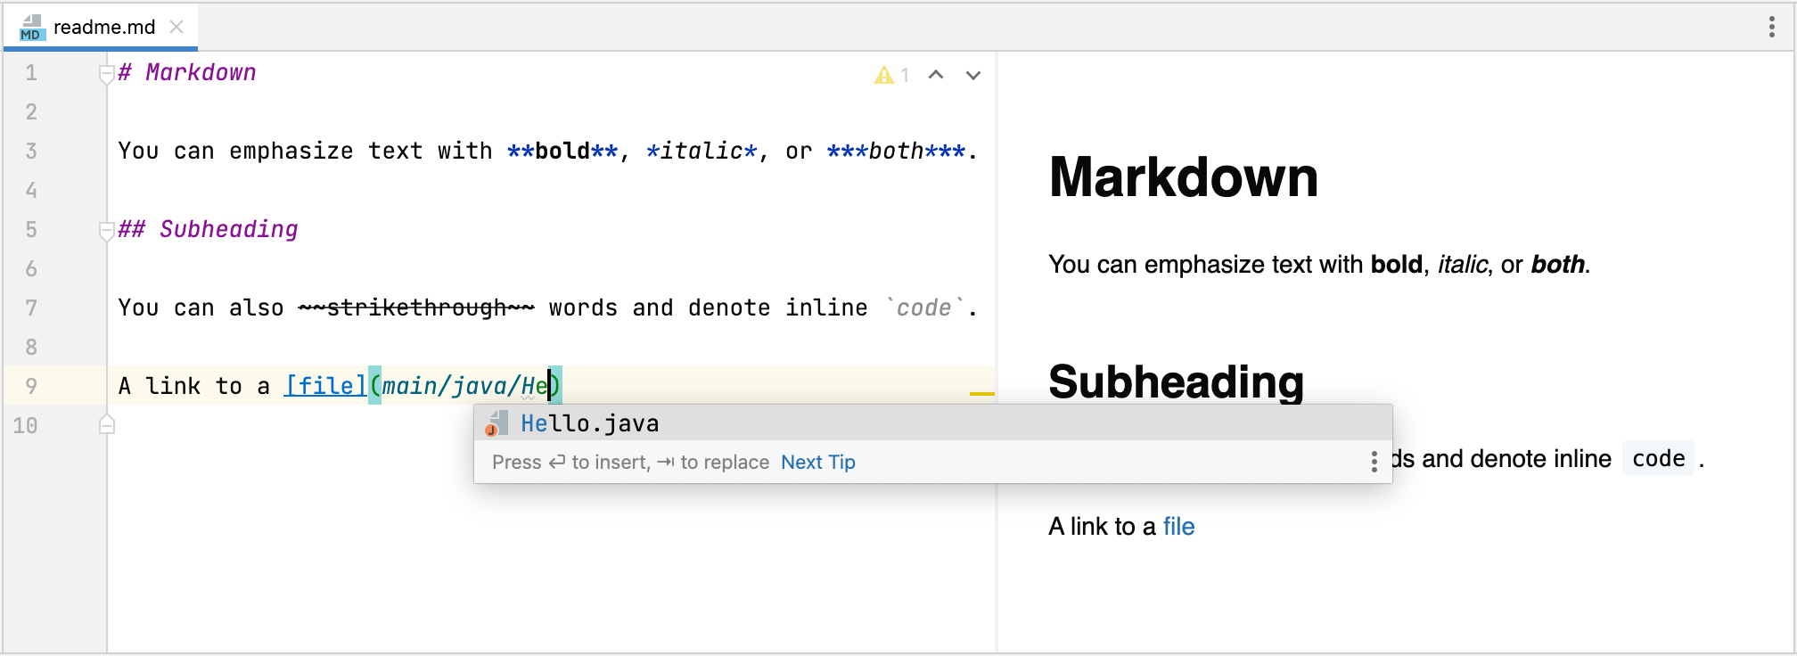
Task: Click the '## Subheading' text in editor
Action: (208, 229)
